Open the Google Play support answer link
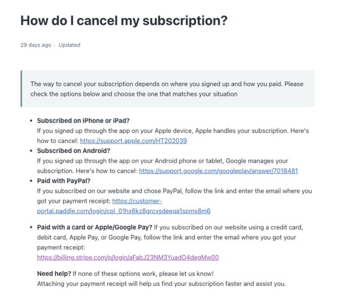 218,171
